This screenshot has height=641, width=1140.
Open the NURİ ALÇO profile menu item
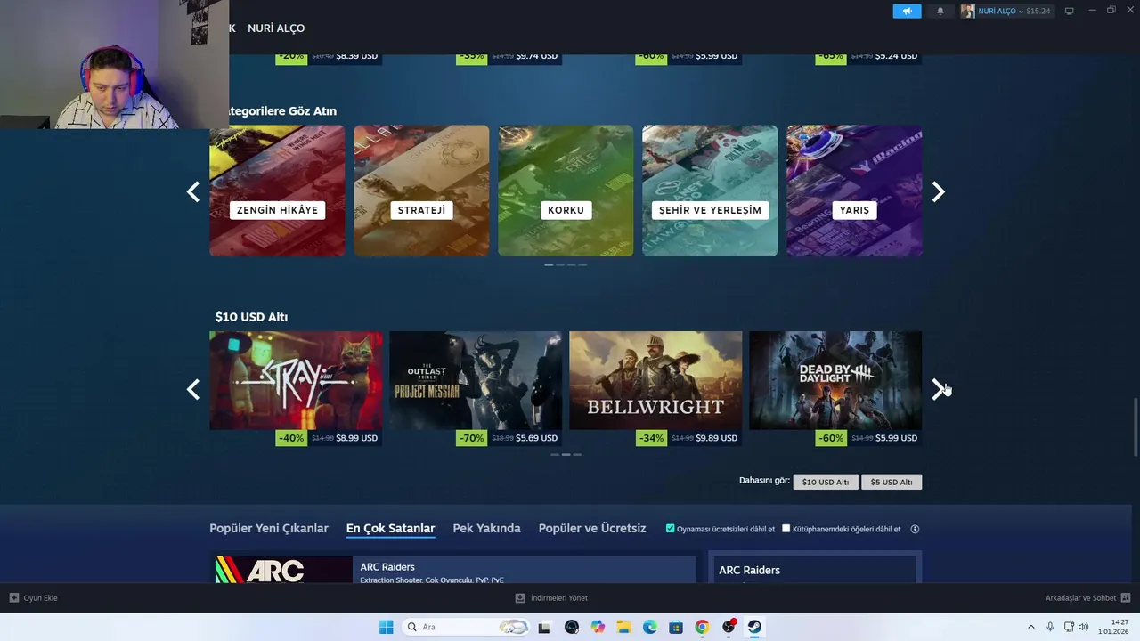pyautogui.click(x=276, y=28)
